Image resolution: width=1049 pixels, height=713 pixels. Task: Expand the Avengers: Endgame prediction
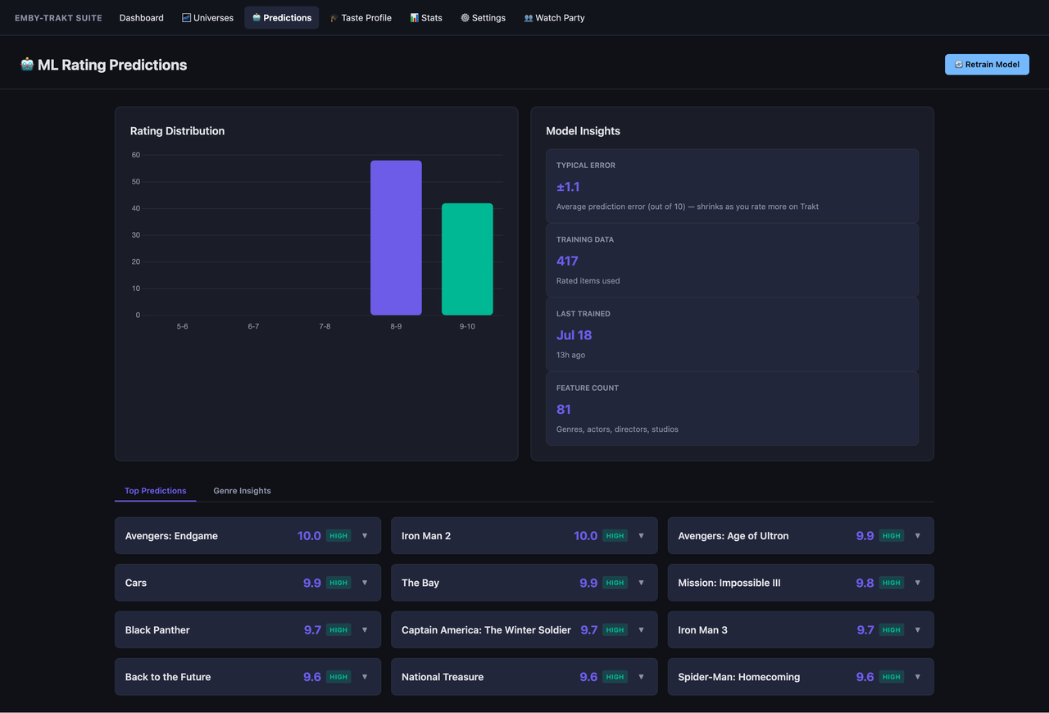pos(365,536)
